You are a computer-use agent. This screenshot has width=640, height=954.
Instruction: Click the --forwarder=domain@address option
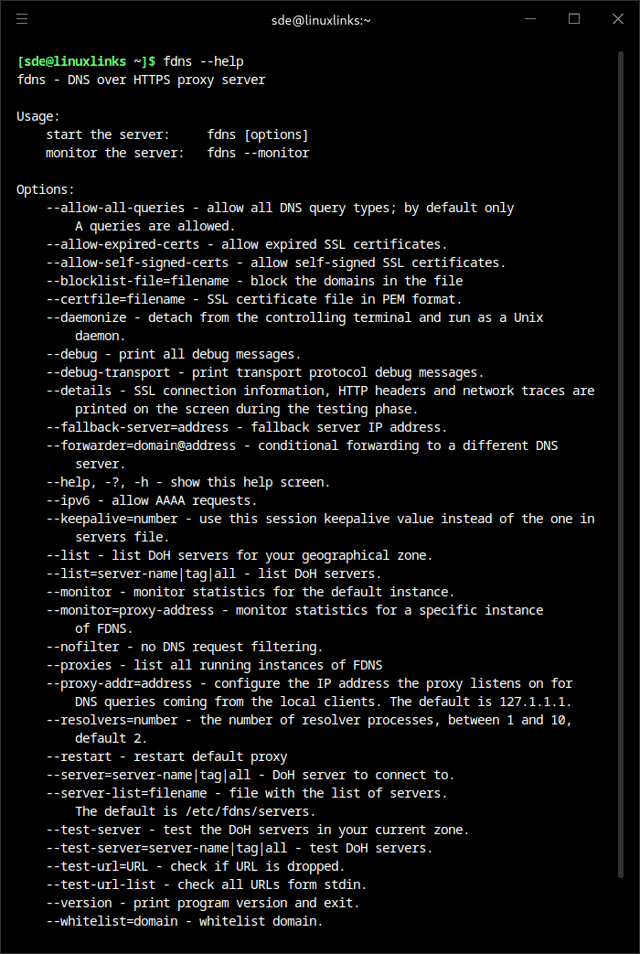pos(141,445)
